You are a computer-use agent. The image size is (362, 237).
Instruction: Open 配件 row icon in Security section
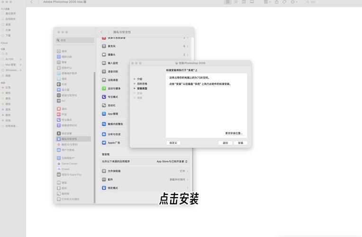click(x=104, y=180)
